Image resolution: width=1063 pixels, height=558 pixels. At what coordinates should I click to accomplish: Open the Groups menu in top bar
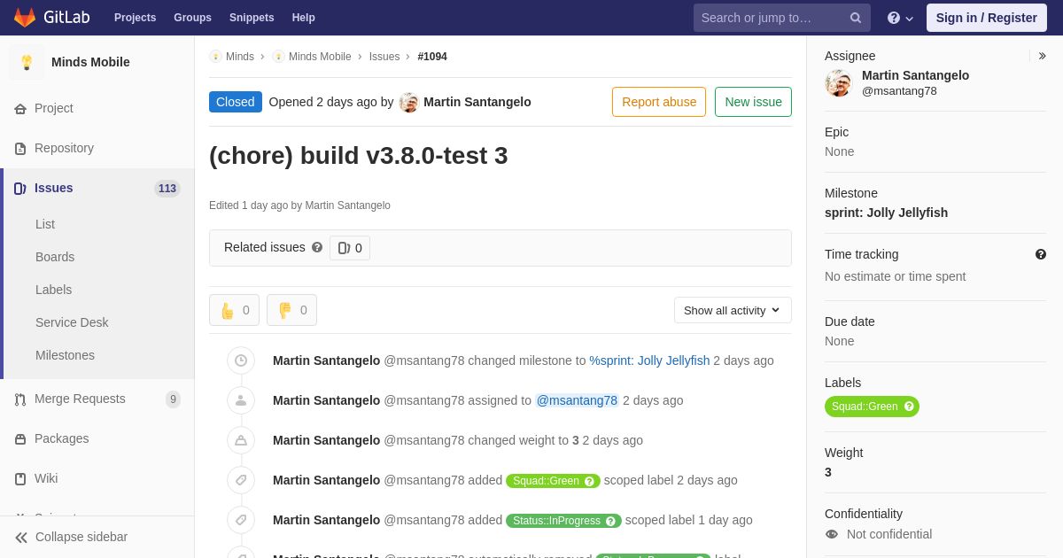point(192,18)
